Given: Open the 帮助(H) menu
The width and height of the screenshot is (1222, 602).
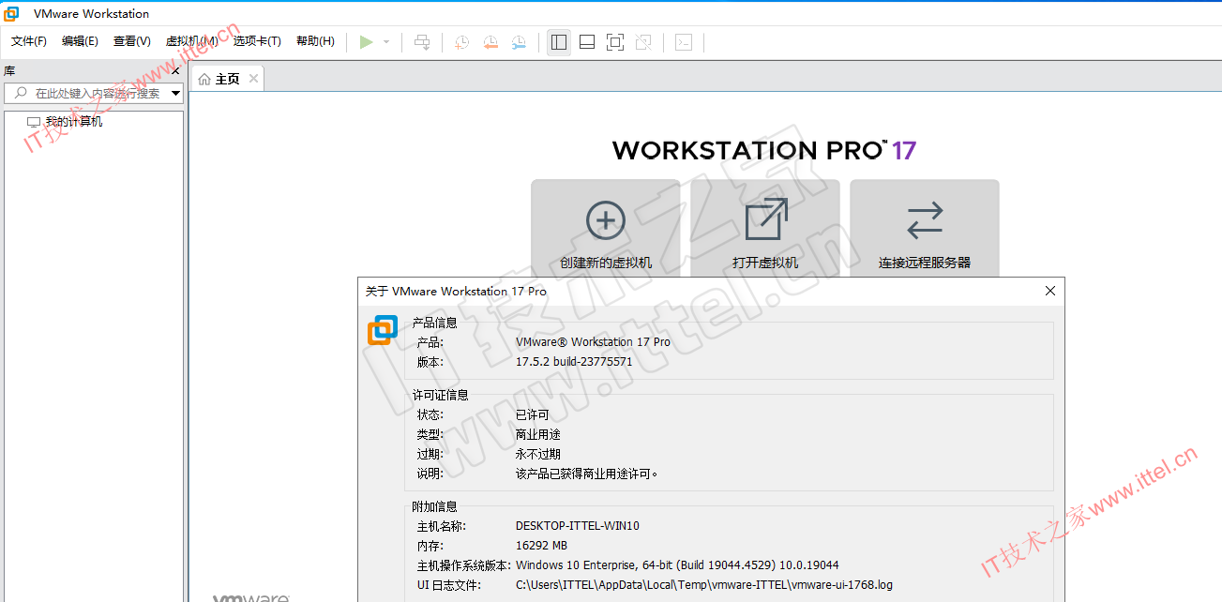Looking at the screenshot, I should tap(315, 41).
